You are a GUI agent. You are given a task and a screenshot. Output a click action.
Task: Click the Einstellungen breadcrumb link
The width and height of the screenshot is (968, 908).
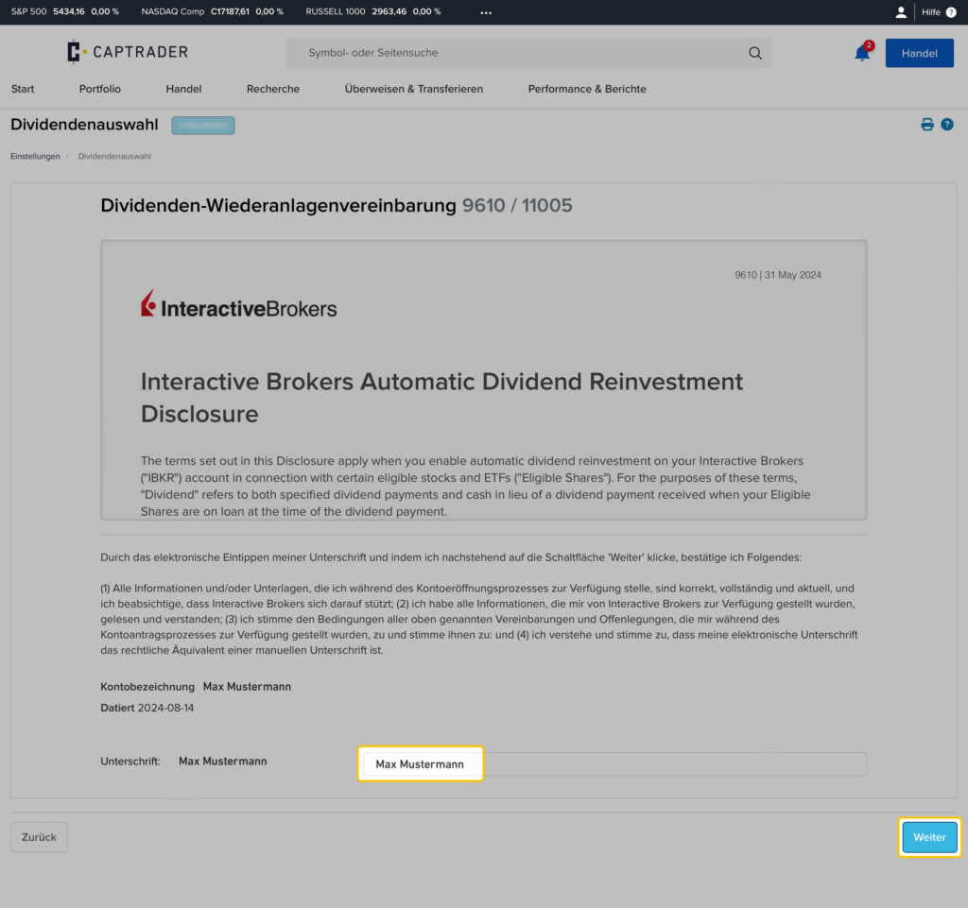click(x=35, y=156)
